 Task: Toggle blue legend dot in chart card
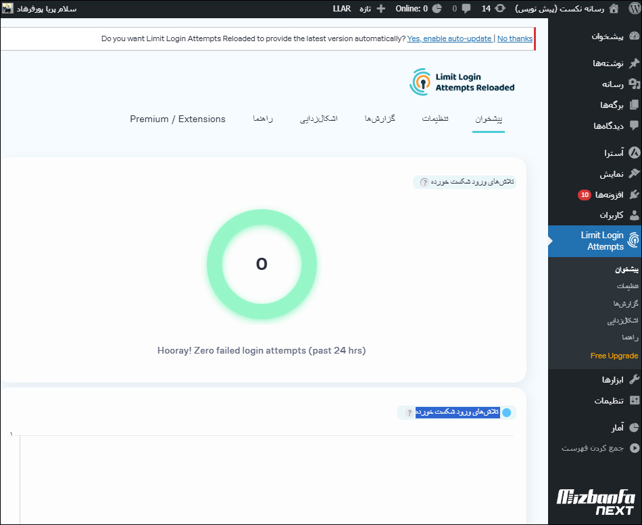[506, 412]
